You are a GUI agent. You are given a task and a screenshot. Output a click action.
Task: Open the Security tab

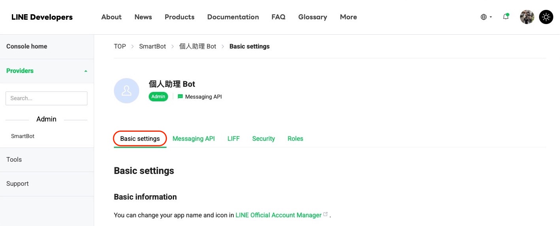click(263, 138)
